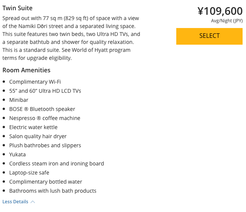Click the Electric water kettle amenity
The height and width of the screenshot is (212, 246).
(x=33, y=127)
